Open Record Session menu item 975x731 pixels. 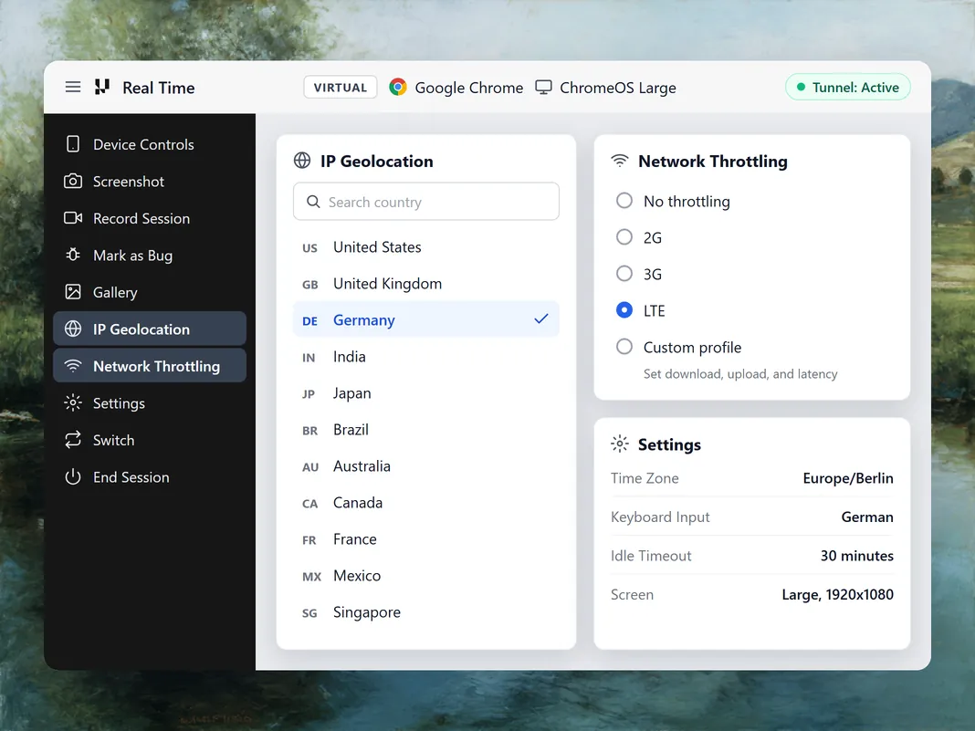pos(150,218)
